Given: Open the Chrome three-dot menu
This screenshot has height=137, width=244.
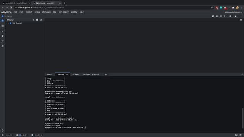Looking at the screenshot, I should click(x=241, y=8).
